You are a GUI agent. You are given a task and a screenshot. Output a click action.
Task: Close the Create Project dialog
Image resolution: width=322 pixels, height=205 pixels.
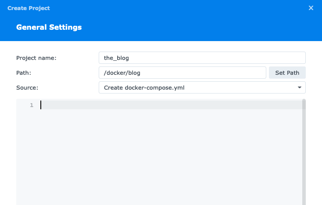[311, 8]
